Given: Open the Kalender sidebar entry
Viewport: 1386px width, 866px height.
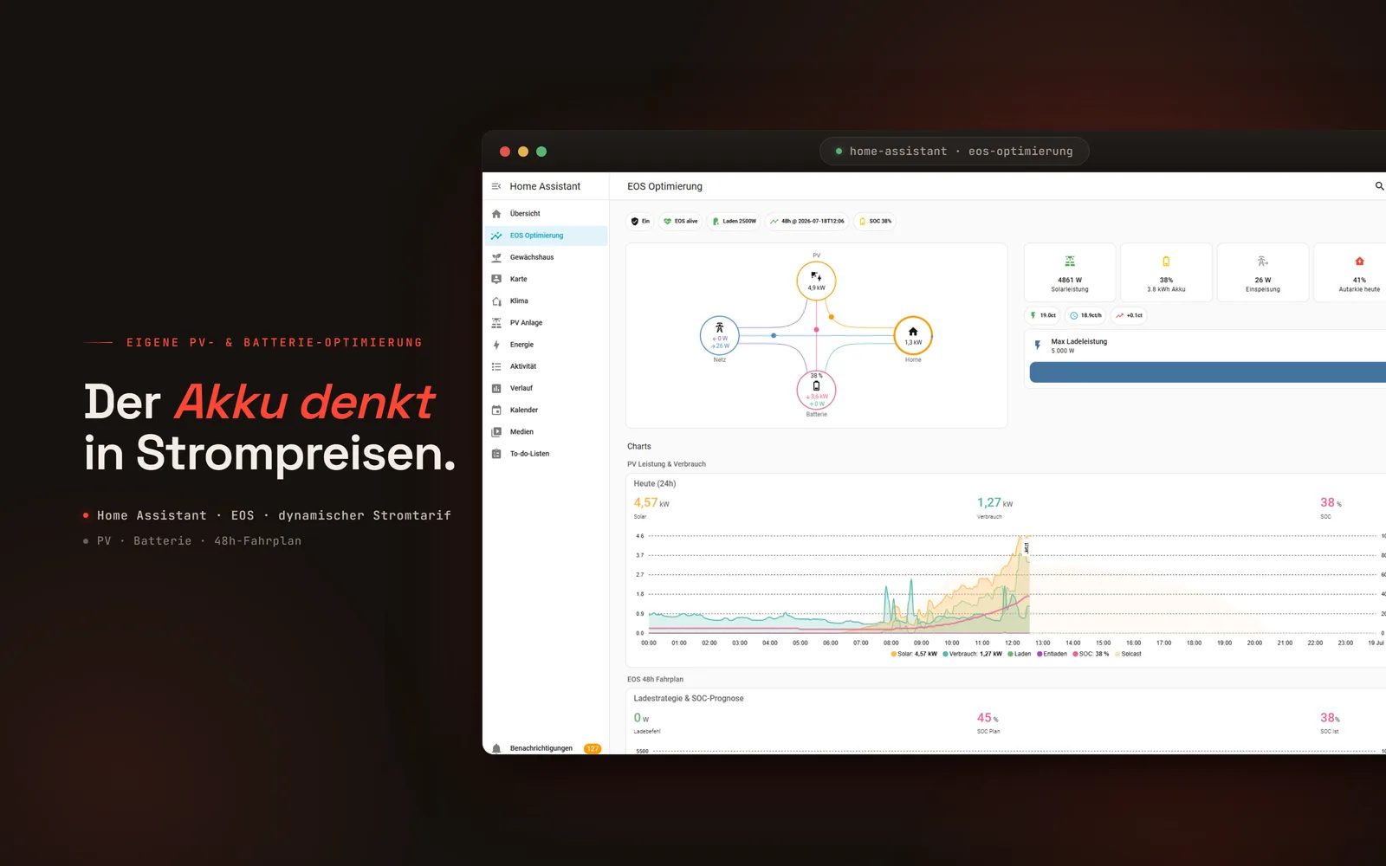Looking at the screenshot, I should click(x=546, y=410).
